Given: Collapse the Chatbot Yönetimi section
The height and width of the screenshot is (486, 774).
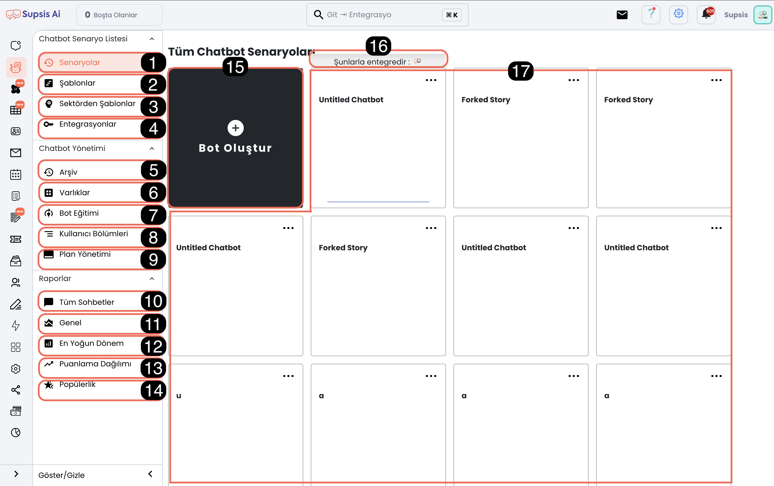Looking at the screenshot, I should click(152, 148).
